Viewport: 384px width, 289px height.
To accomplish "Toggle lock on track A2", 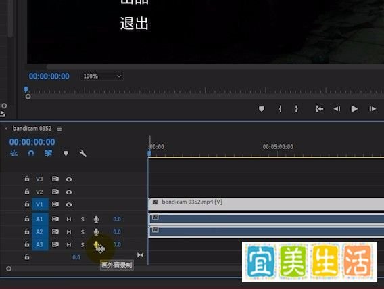I will tap(26, 231).
